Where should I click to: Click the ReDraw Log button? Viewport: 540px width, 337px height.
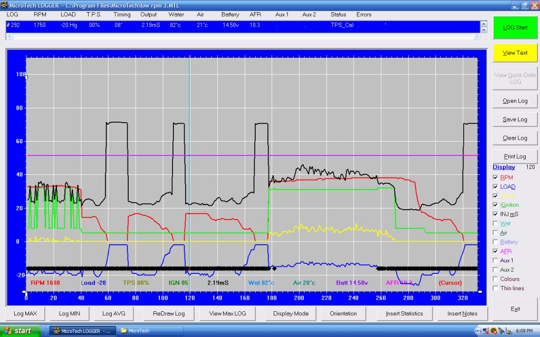coord(169,313)
